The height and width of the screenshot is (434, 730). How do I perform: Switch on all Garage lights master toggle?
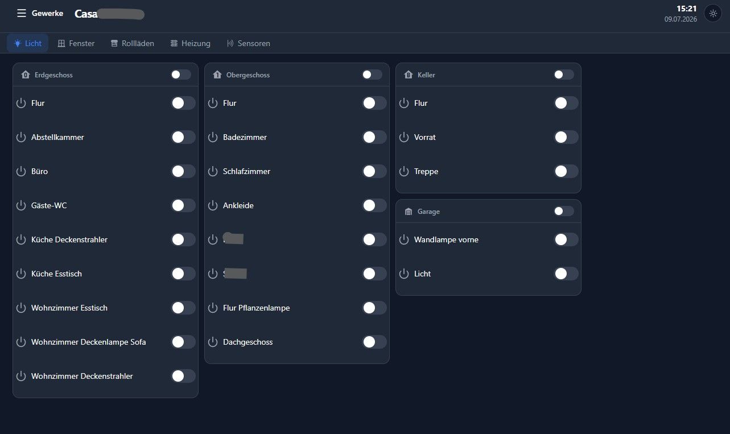[564, 211]
